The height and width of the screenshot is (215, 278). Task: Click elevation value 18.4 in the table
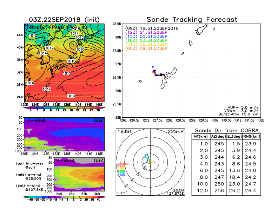[x=234, y=177]
